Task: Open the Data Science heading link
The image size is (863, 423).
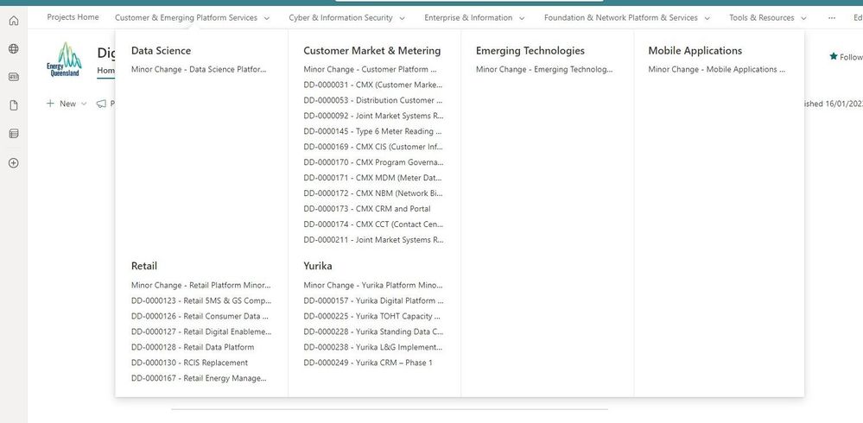Action: (x=161, y=51)
